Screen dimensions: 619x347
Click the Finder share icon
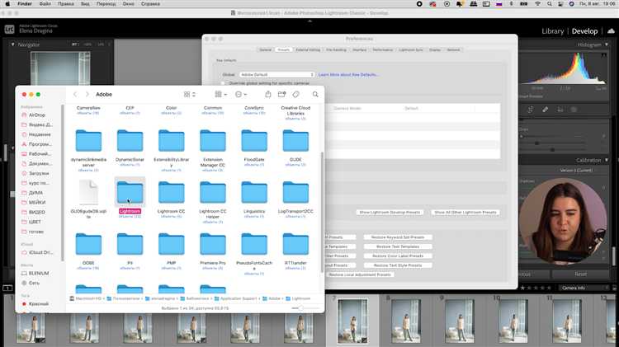(267, 94)
